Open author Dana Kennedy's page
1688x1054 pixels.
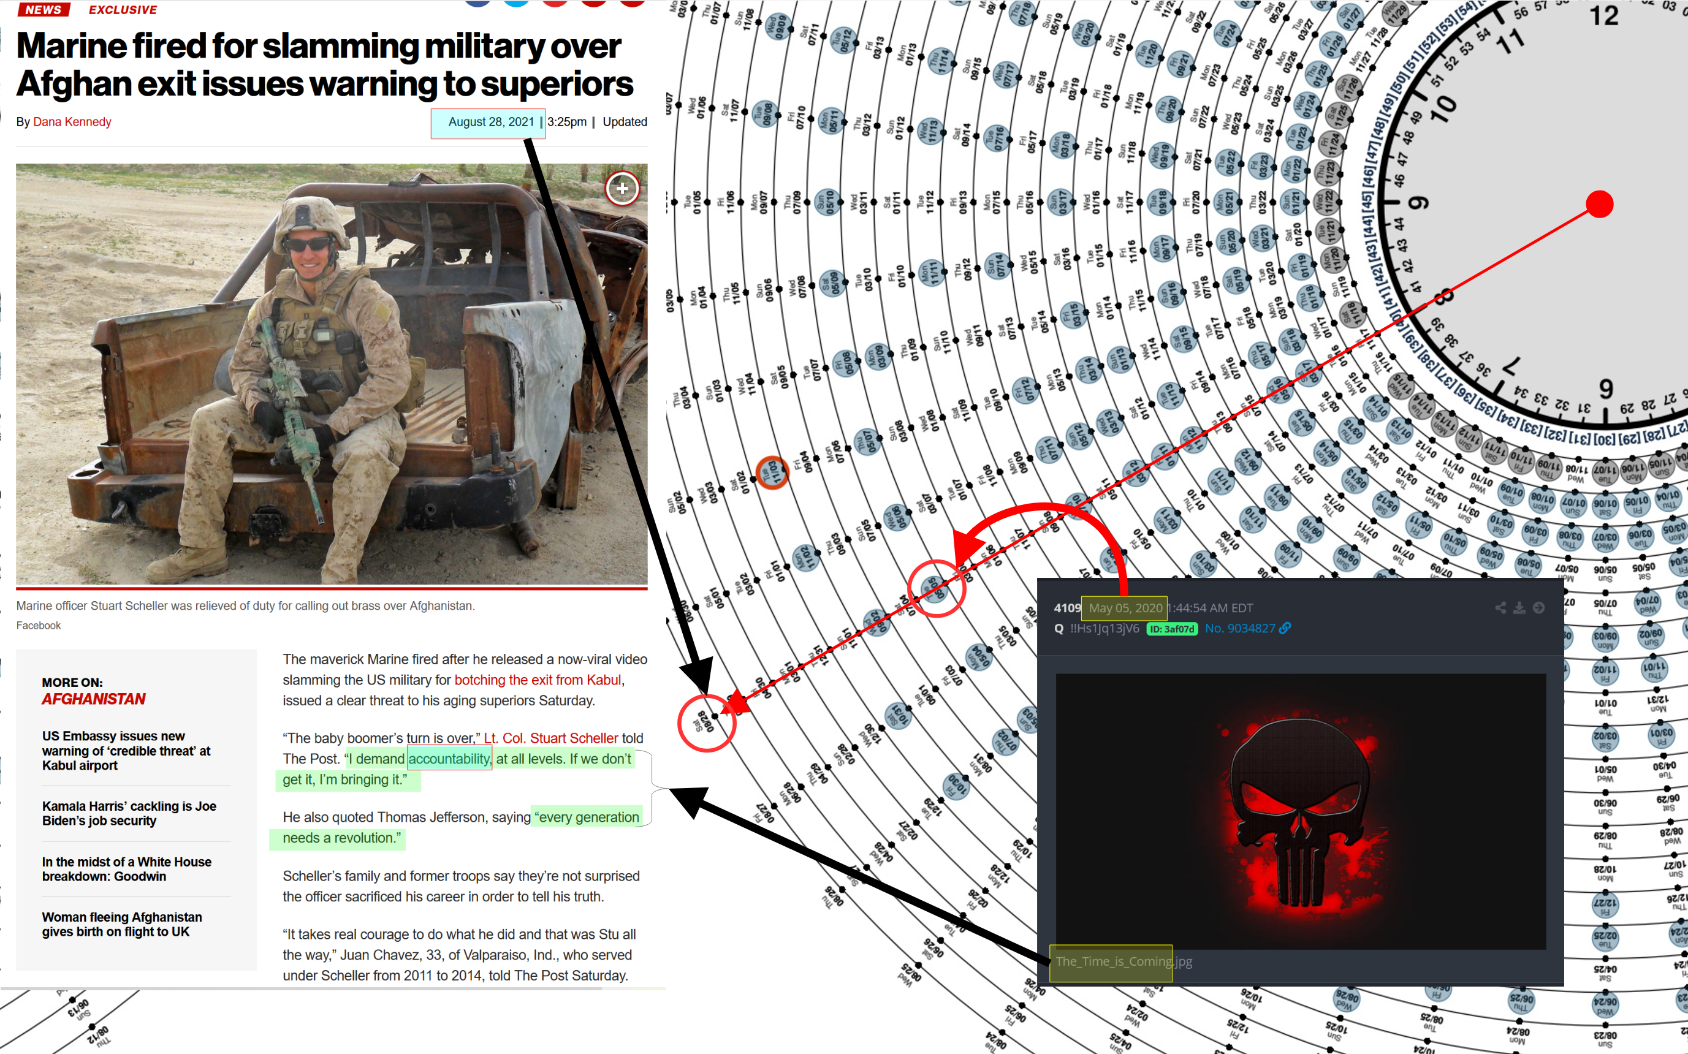(72, 122)
